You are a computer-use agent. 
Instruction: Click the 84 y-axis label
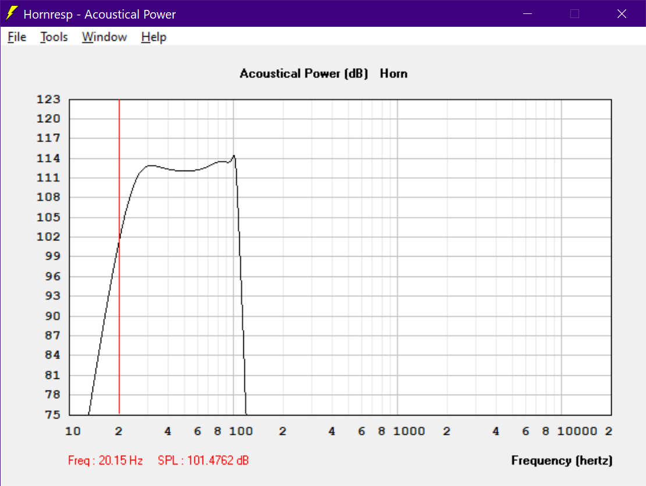52,355
